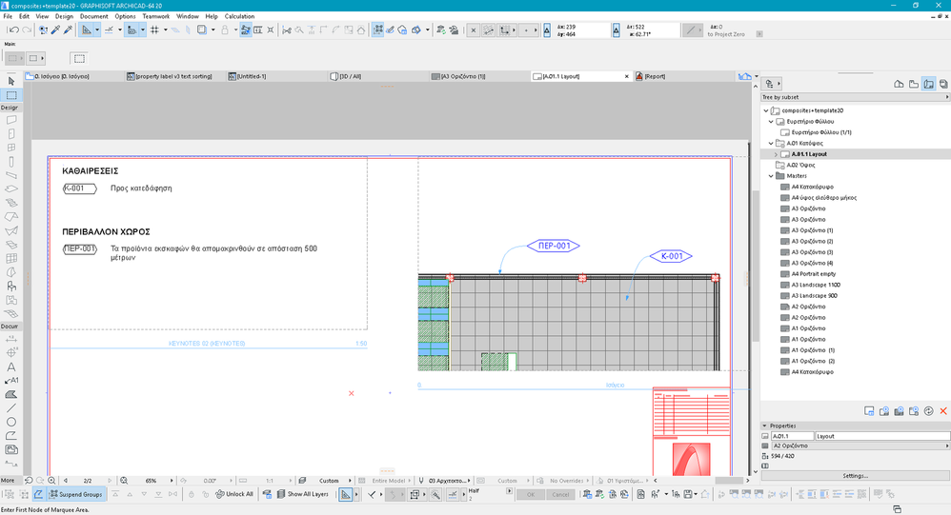Click the Split scissors icon

click(287, 30)
